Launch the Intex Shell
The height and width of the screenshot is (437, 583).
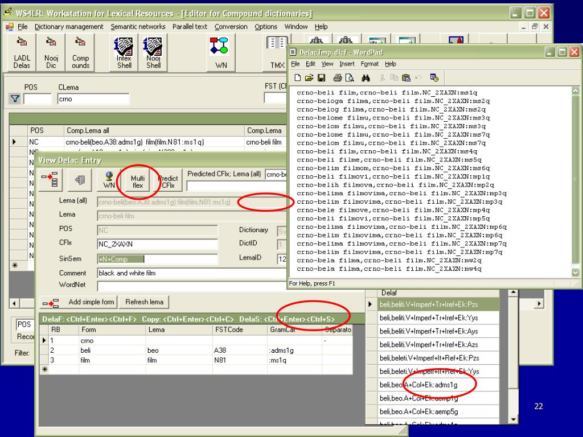tap(124, 52)
